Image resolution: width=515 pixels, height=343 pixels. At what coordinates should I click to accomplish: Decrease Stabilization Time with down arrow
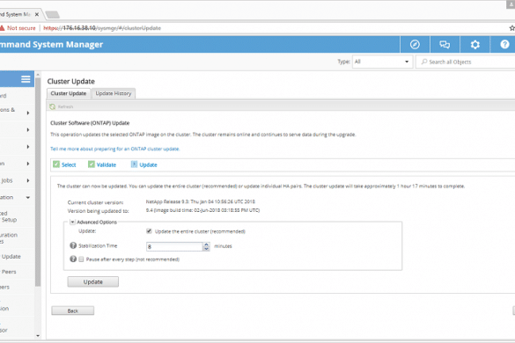pyautogui.click(x=206, y=249)
